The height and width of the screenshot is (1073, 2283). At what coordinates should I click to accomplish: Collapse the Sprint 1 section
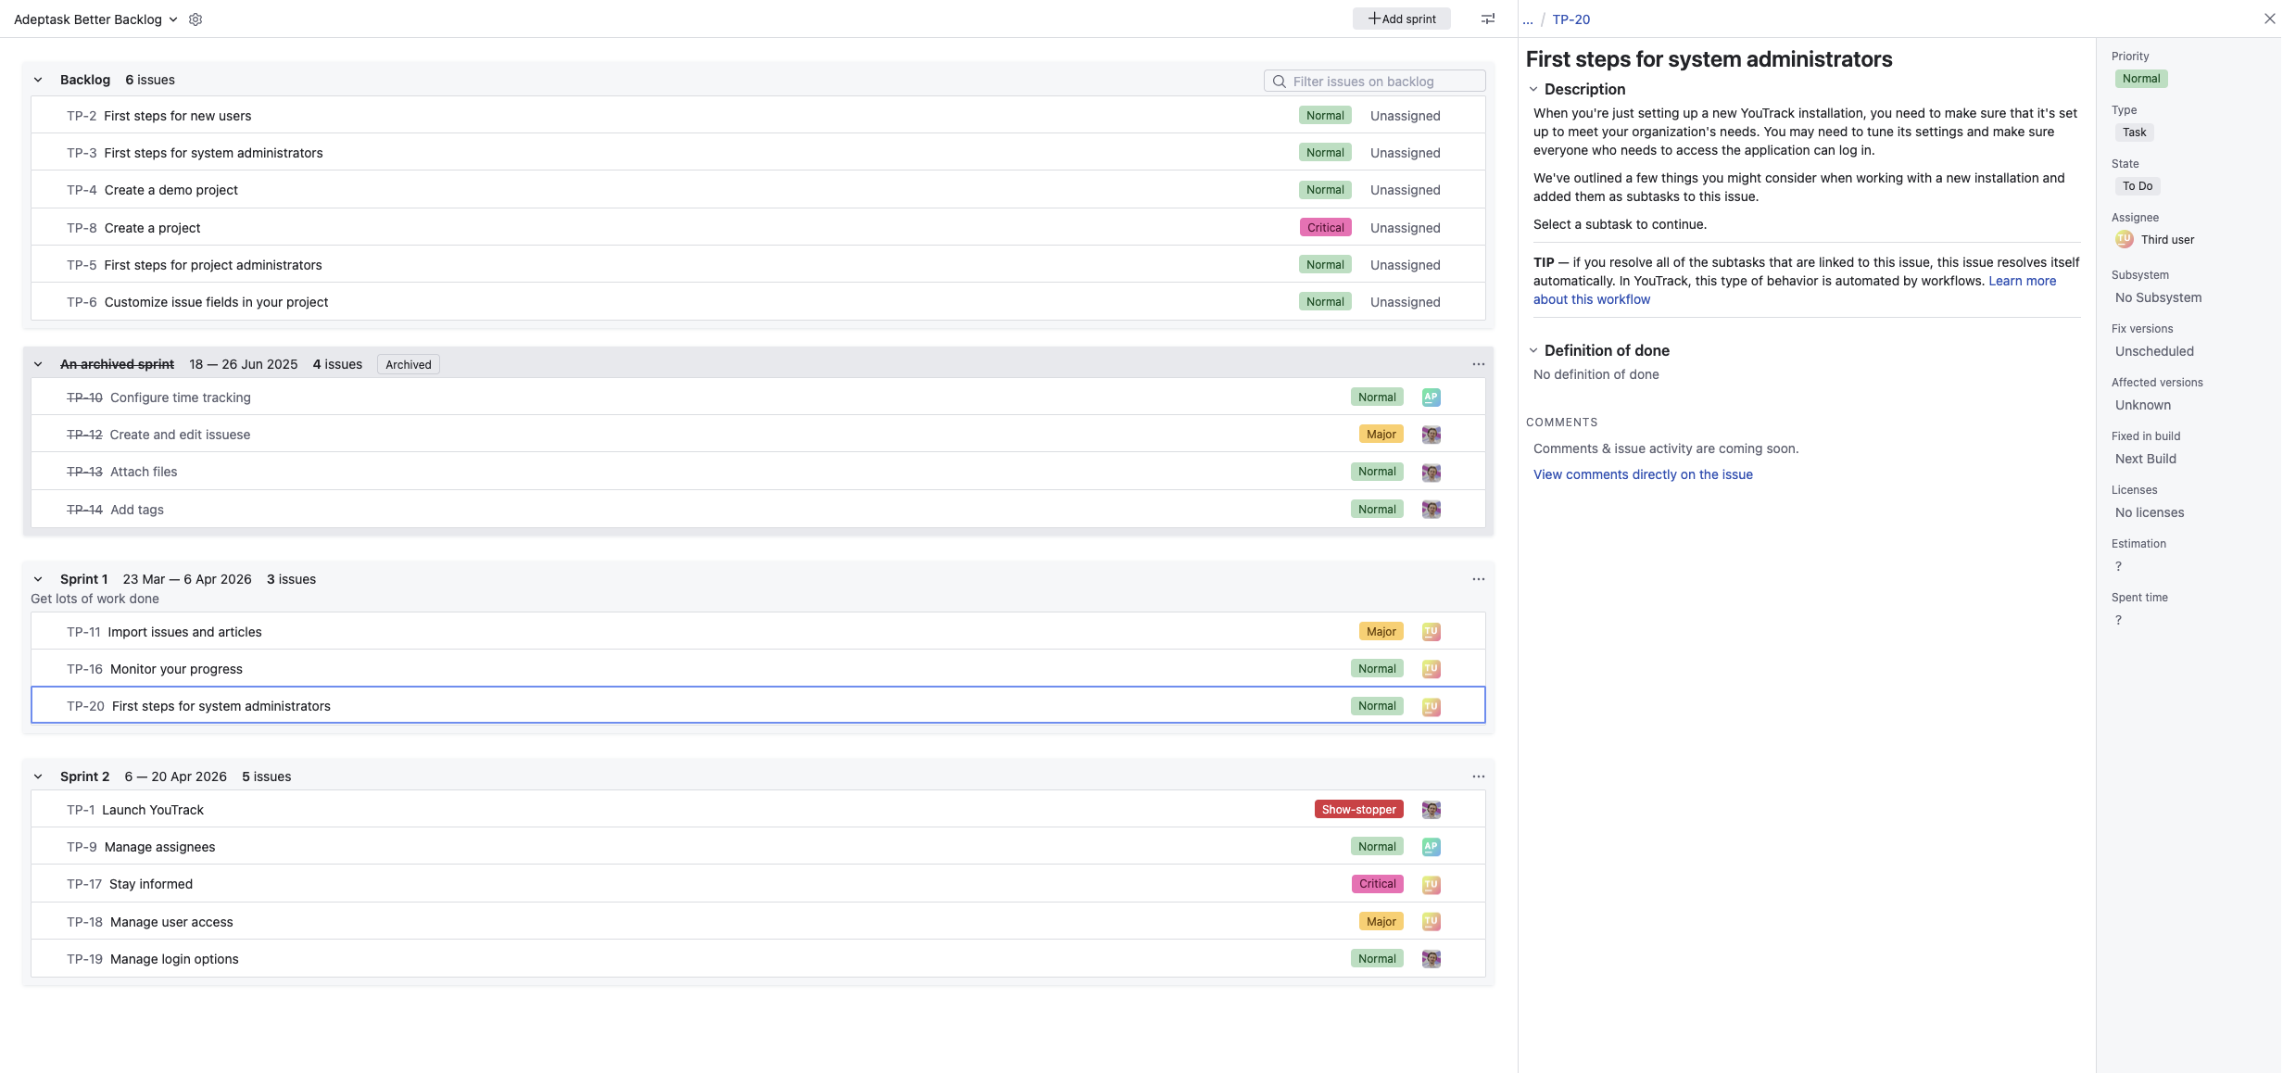[x=38, y=579]
